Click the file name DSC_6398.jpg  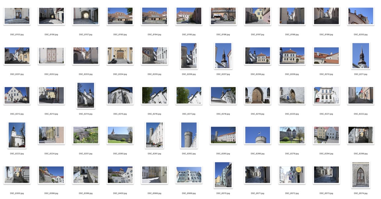pyautogui.click(x=51, y=193)
